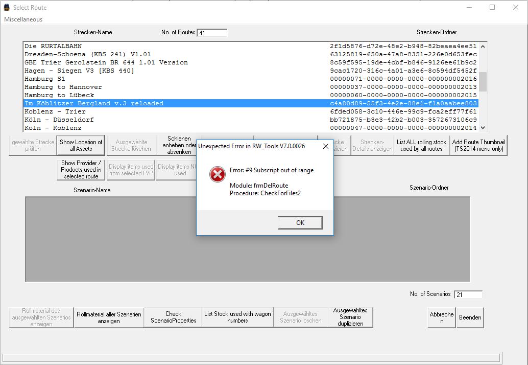Click OK in the error dialog
Viewport: 528px width, 365px height.
point(300,222)
